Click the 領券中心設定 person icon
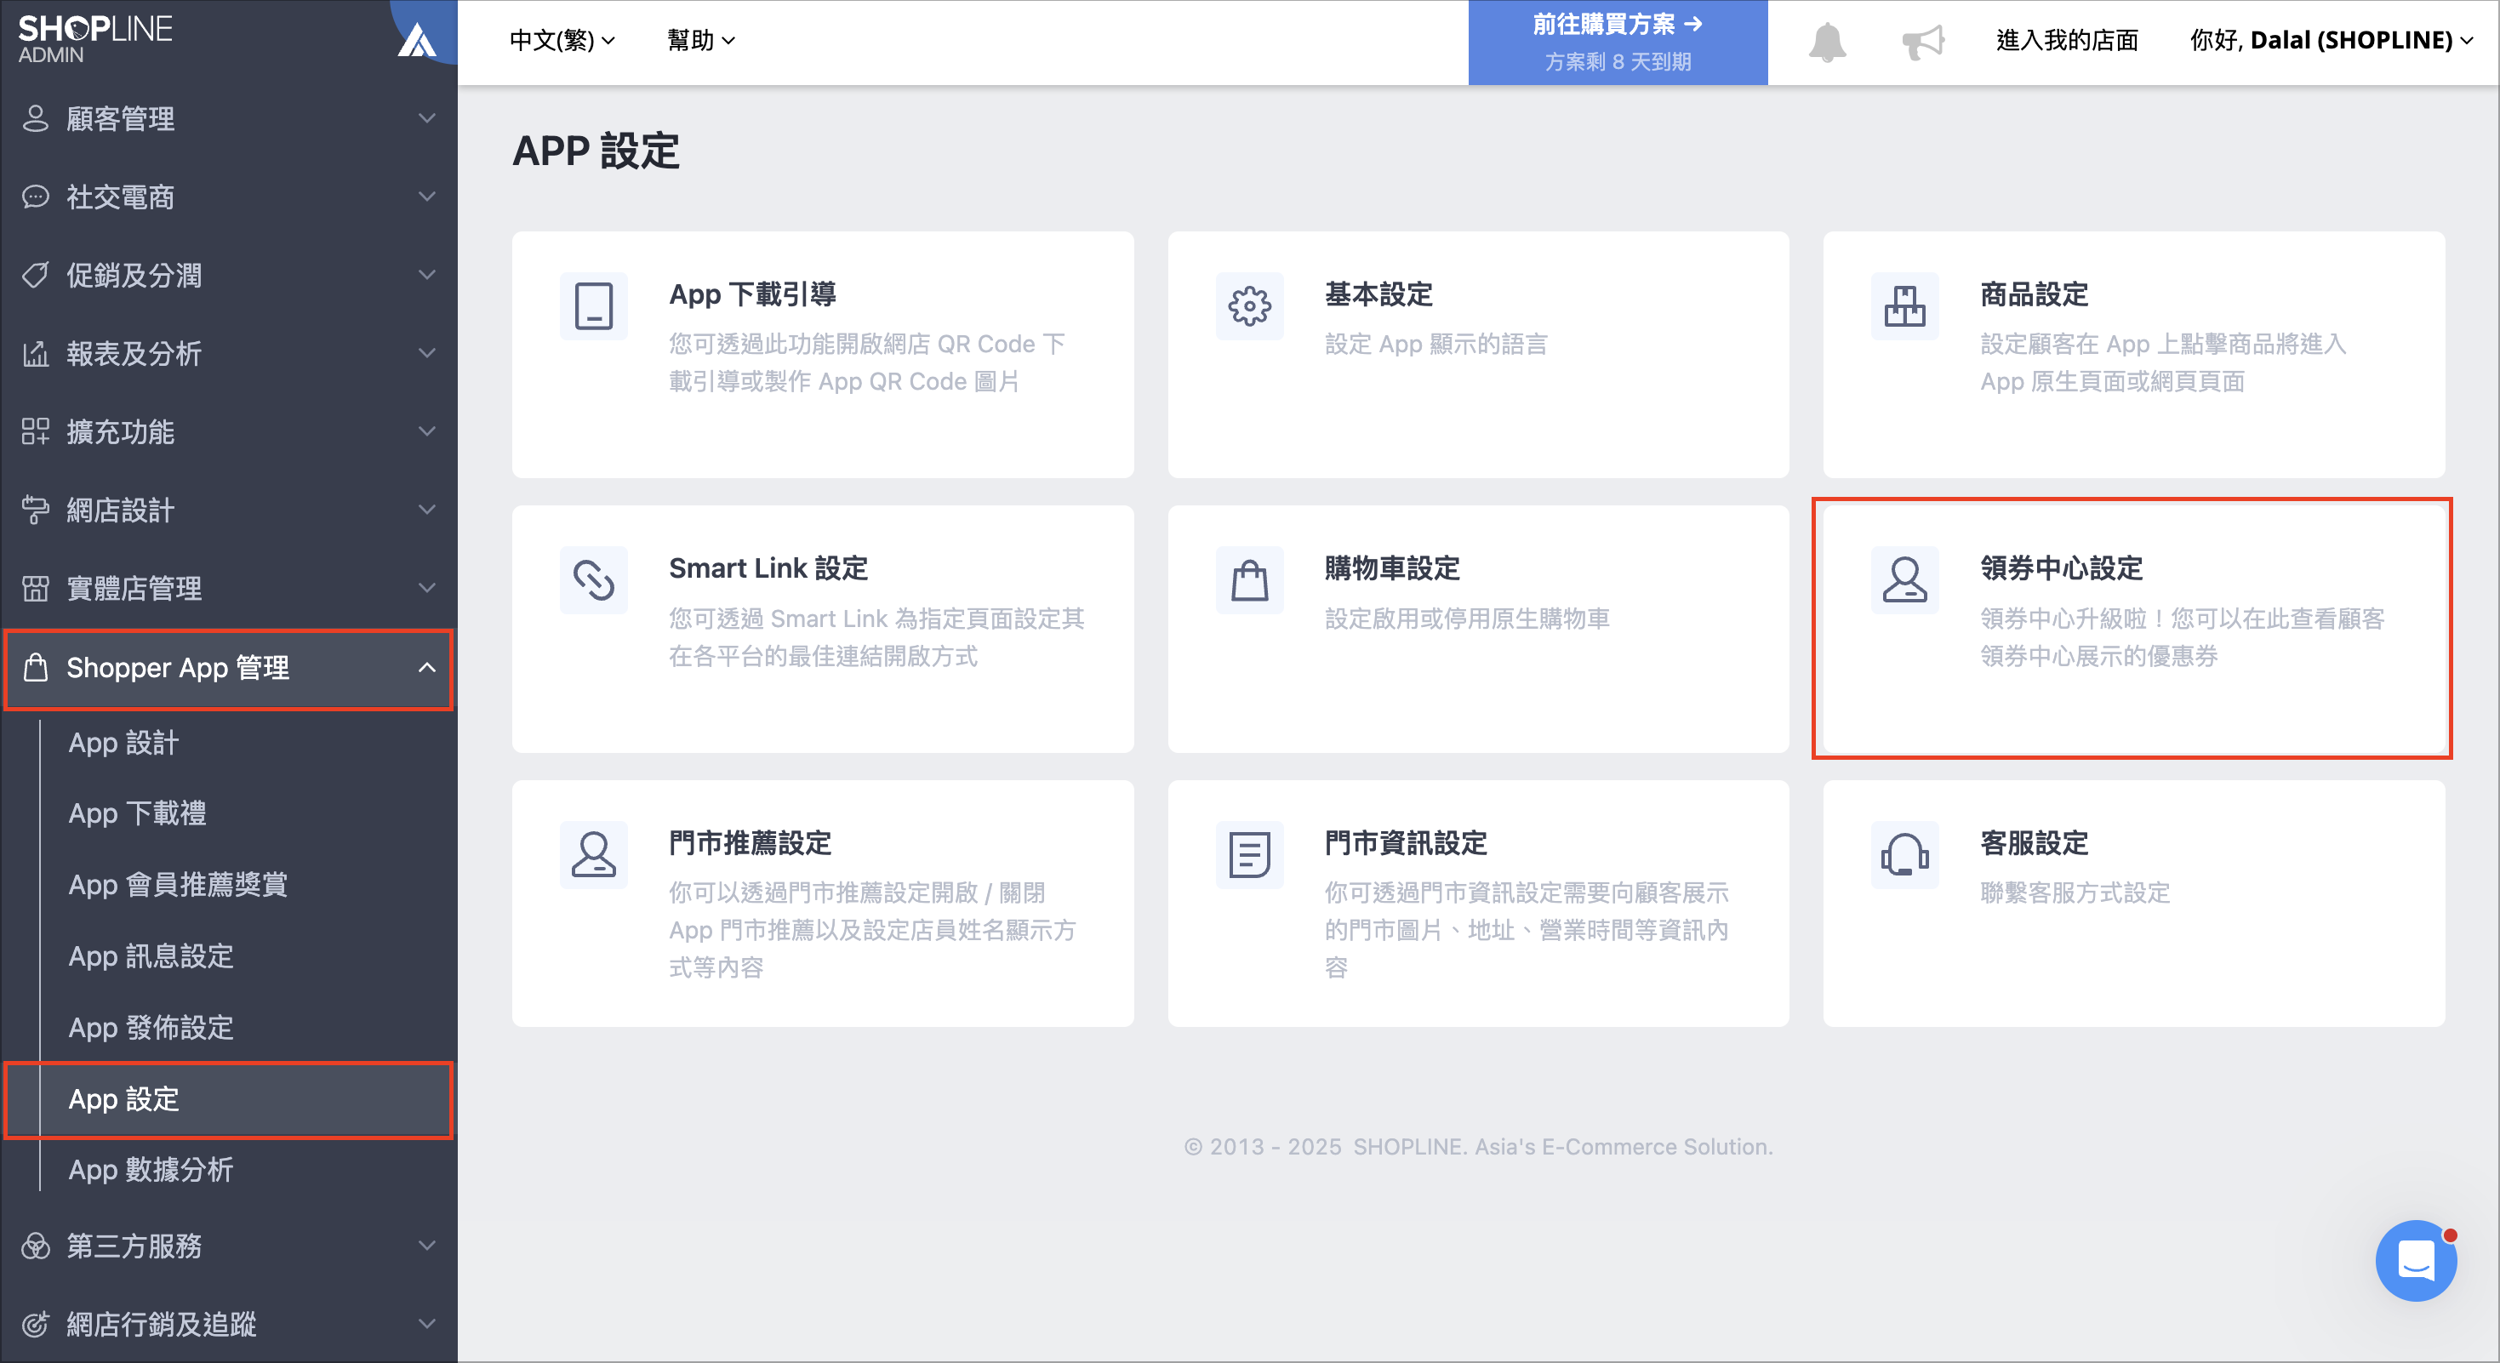Screen dimensions: 2500x1363 click(x=1904, y=580)
